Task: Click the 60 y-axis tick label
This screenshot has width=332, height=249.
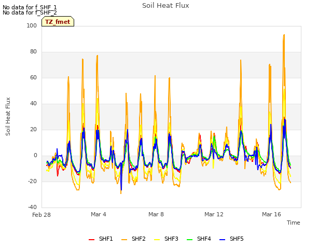Action: tap(33, 77)
